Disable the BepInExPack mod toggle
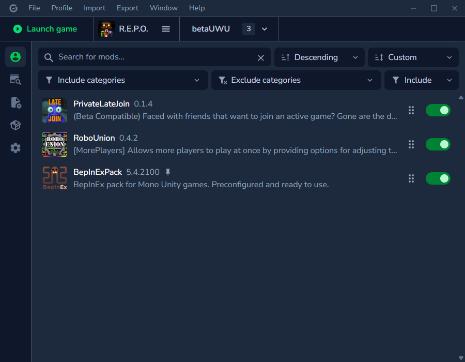The width and height of the screenshot is (465, 362). pyautogui.click(x=438, y=178)
